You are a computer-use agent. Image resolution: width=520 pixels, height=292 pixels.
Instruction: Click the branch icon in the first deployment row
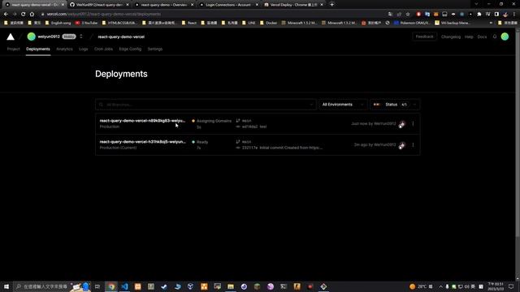pos(238,121)
